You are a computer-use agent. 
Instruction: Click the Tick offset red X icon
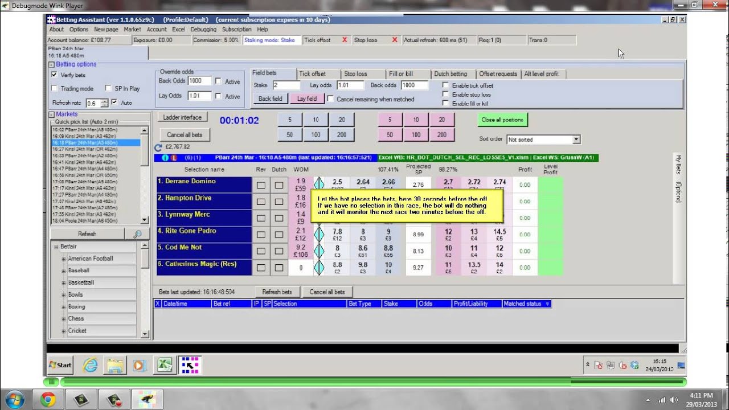click(x=344, y=40)
